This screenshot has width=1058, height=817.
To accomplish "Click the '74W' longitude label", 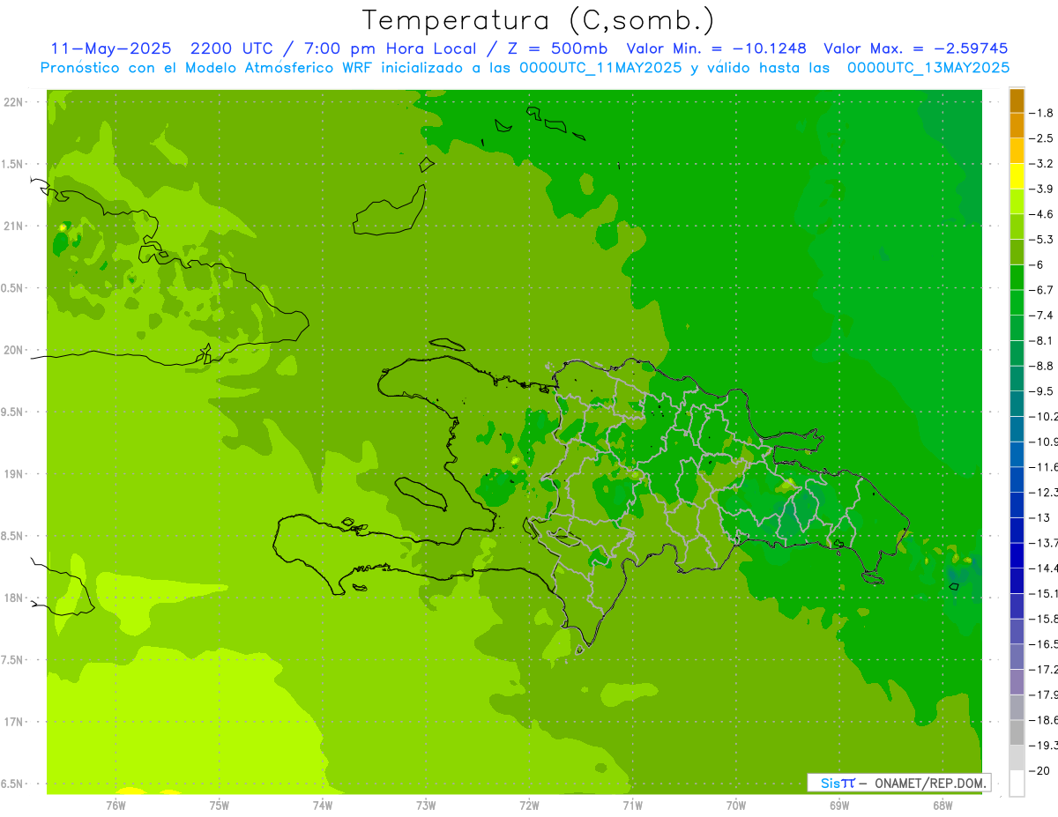I will click(x=322, y=805).
